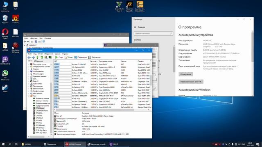This screenshot has width=262, height=147.
Task: Click Переименовать этот ПК button
Action: 191,82
